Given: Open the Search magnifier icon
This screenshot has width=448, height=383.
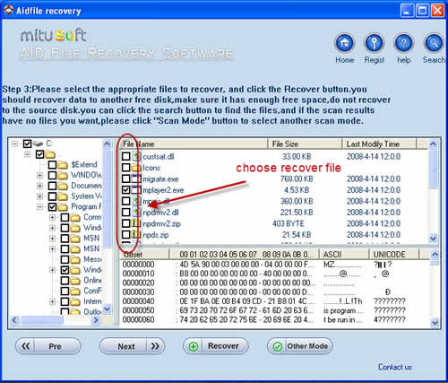Looking at the screenshot, I should pyautogui.click(x=434, y=43).
